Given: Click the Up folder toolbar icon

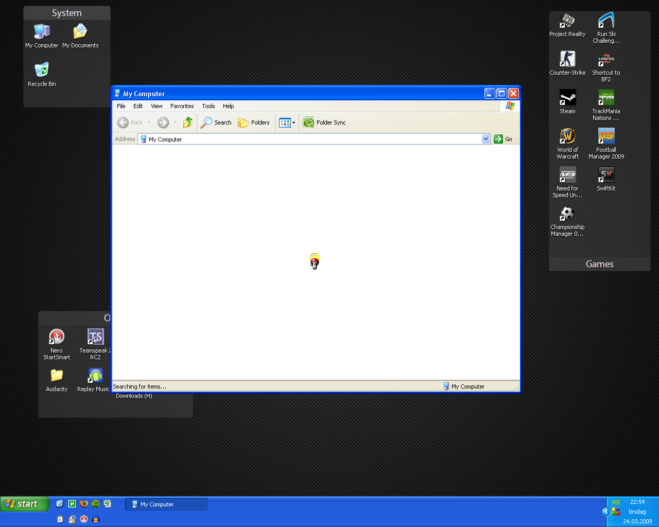Looking at the screenshot, I should [x=188, y=122].
